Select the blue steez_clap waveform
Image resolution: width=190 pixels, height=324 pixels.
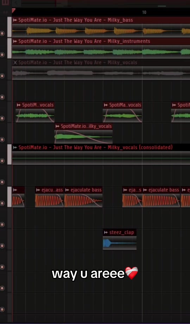click(x=120, y=243)
